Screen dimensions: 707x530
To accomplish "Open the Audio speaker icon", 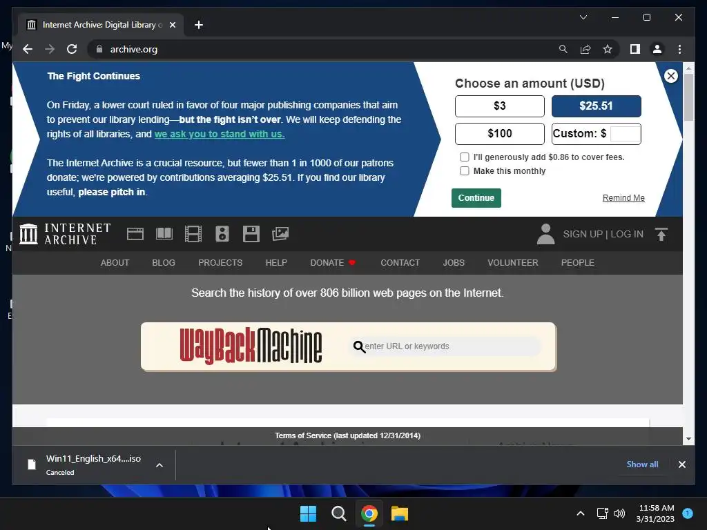I will pos(222,234).
